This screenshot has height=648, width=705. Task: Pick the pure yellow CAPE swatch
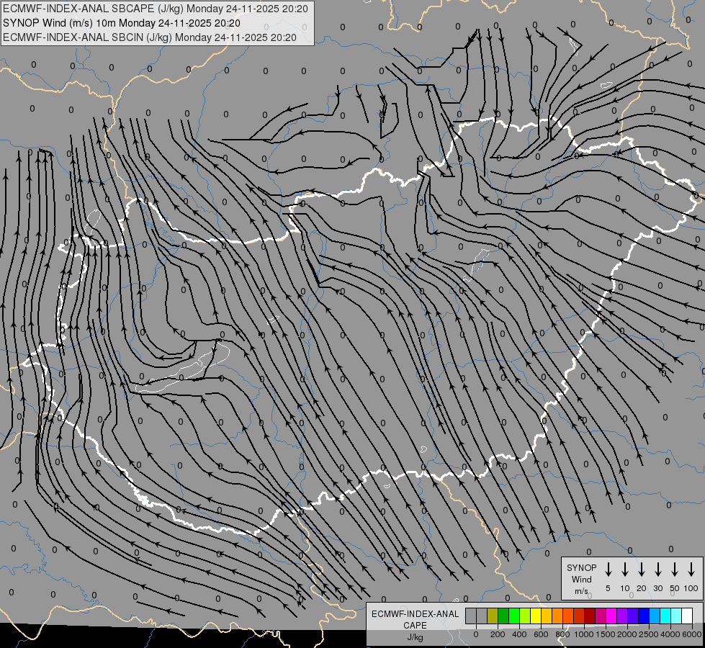tap(536, 616)
